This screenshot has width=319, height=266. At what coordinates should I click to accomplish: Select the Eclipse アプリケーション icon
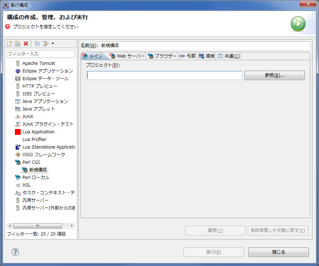[18, 71]
